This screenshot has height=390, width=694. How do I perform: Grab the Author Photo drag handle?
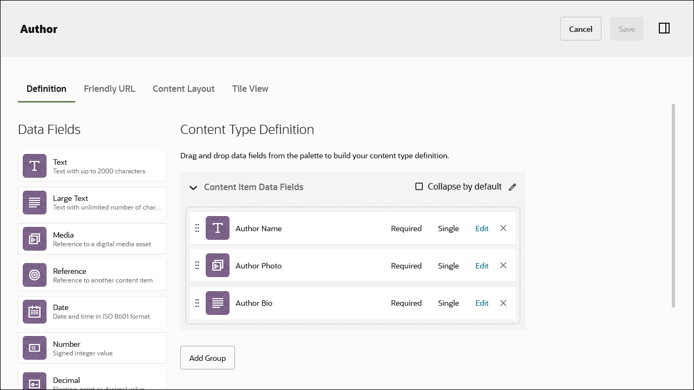coord(197,265)
